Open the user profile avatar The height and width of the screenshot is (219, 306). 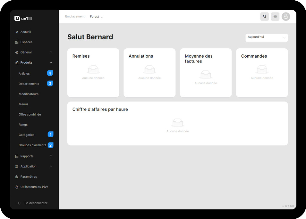click(285, 17)
